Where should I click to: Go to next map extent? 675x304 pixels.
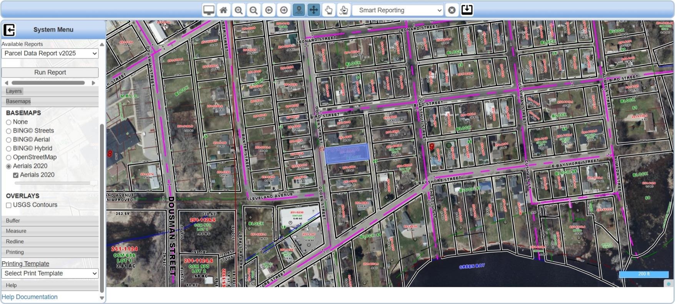(284, 10)
